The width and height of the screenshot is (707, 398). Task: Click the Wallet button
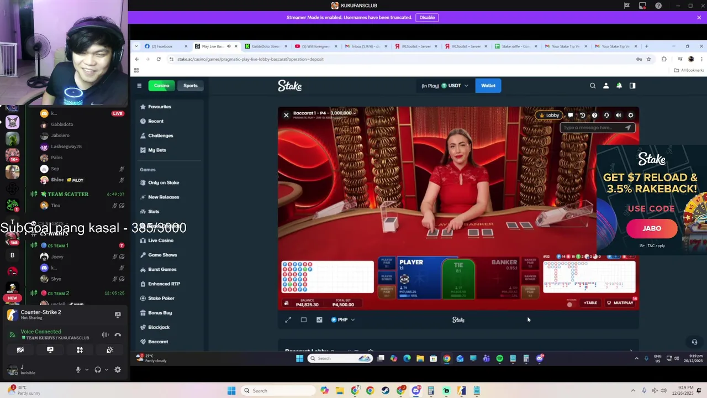488,86
